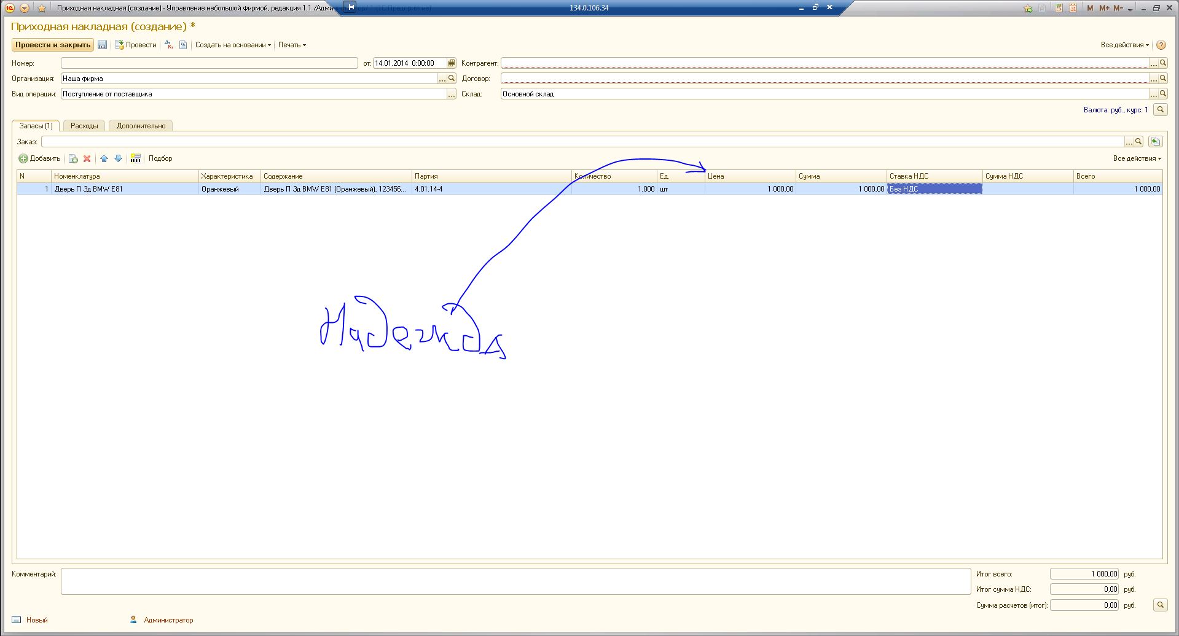Click the Добавить button to add row
1179x636 pixels.
click(40, 158)
